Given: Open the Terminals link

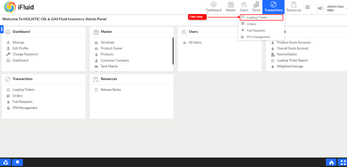Looking at the screenshot, I should pyautogui.click(x=108, y=42).
